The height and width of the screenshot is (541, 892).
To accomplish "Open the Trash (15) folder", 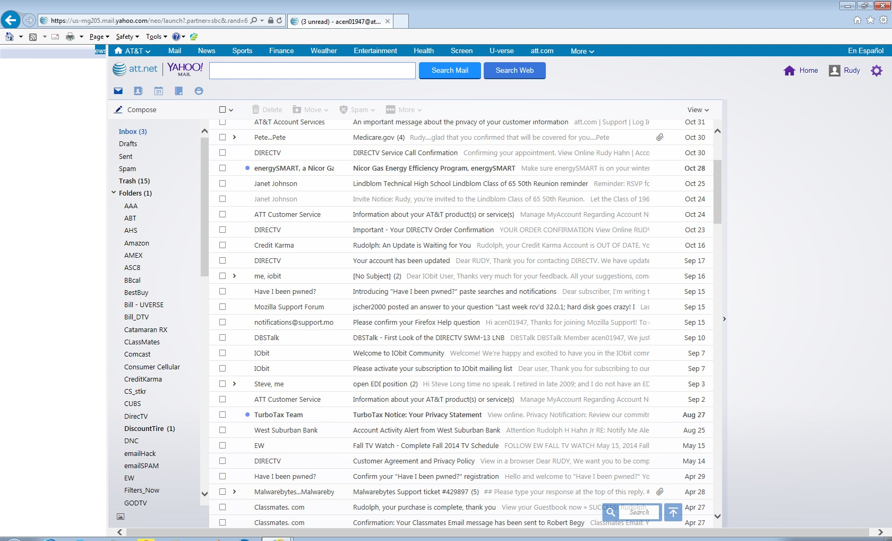I will click(134, 181).
